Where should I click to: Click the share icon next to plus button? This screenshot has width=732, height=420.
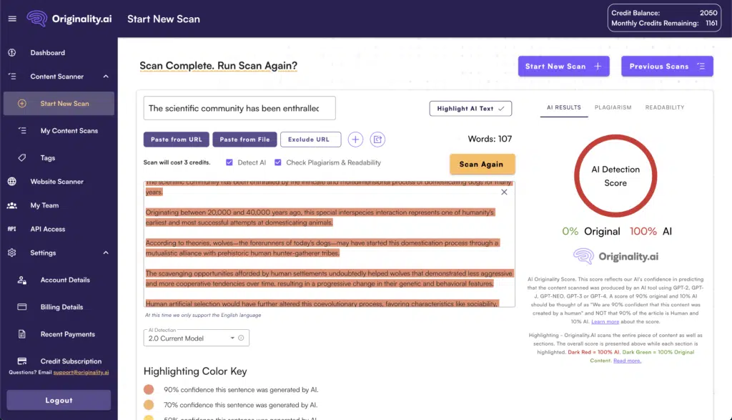pyautogui.click(x=377, y=140)
